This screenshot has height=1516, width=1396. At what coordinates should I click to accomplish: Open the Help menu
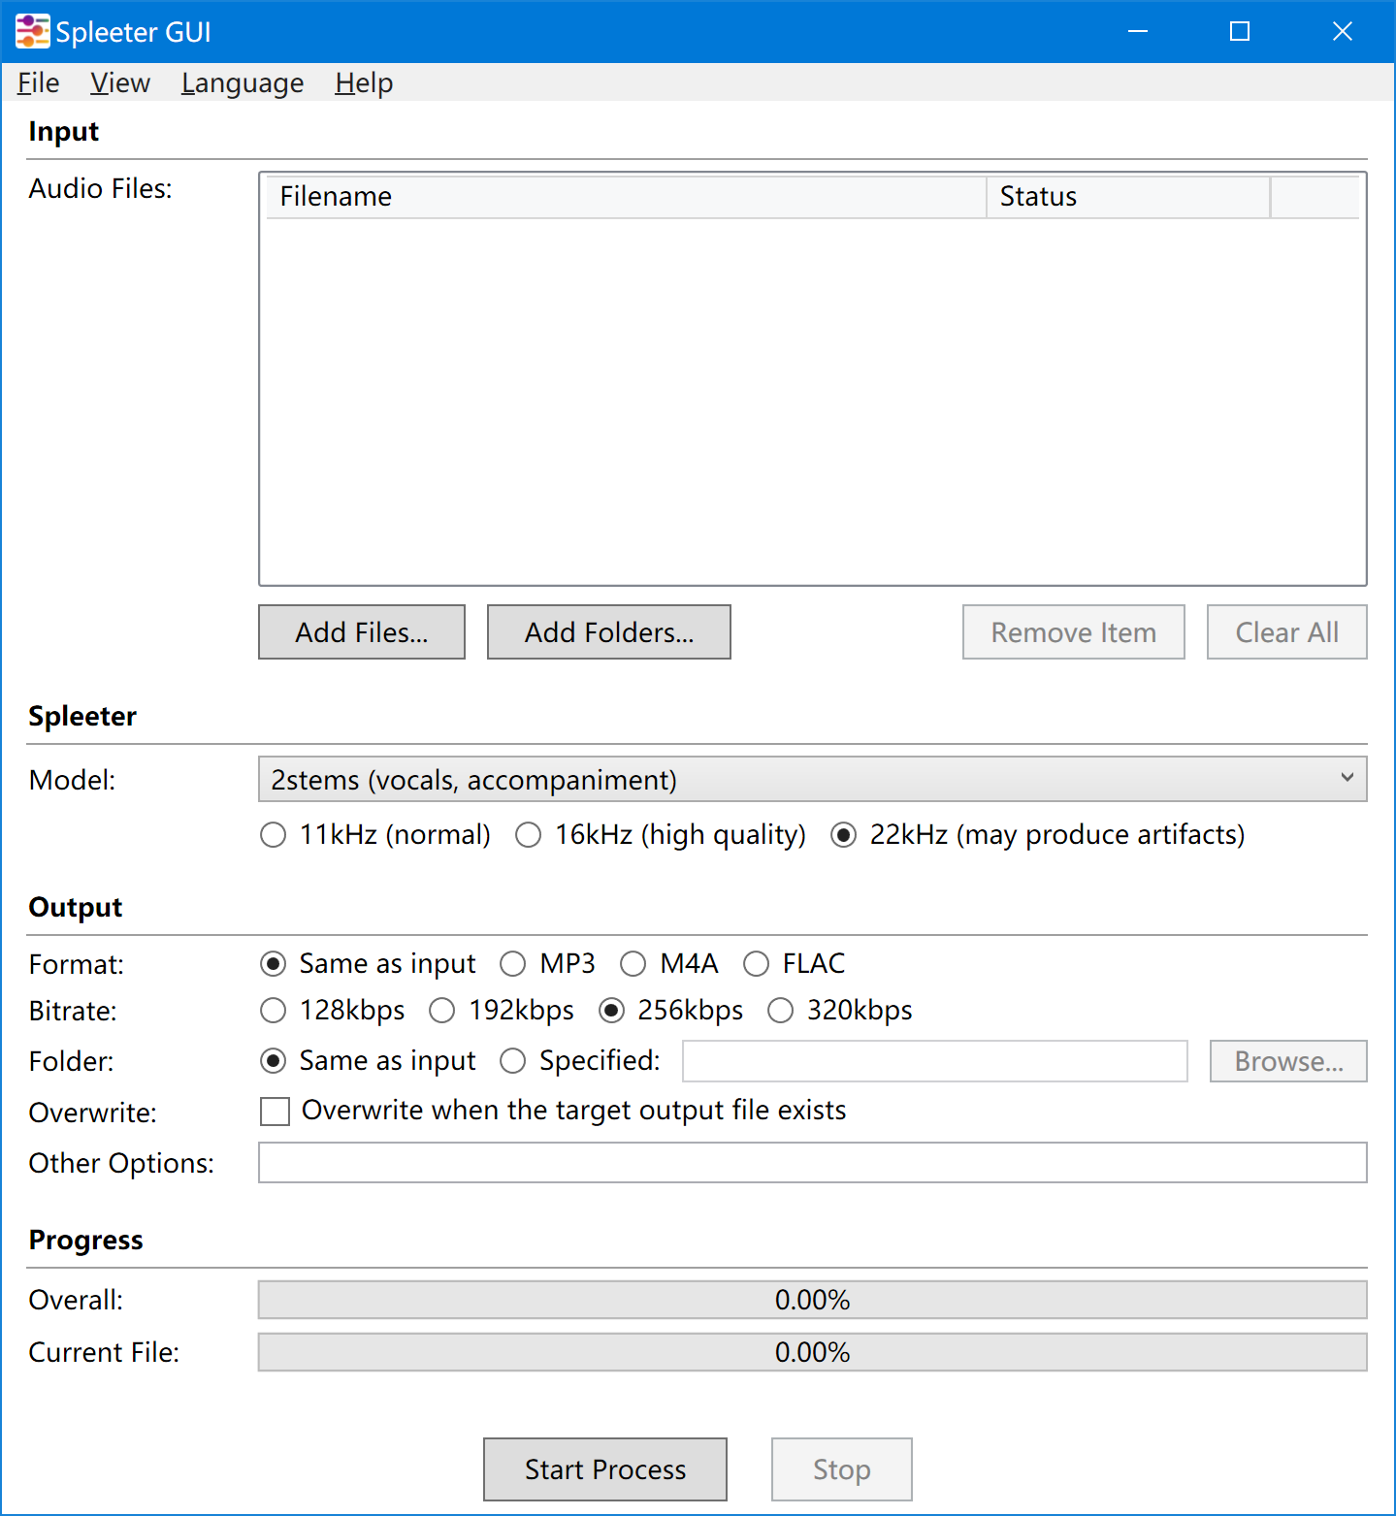pyautogui.click(x=364, y=83)
